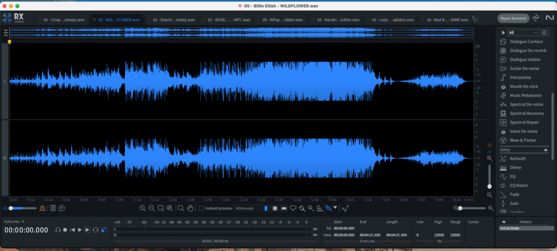Viewport: 557px width, 251px height.
Task: Open the brush tool options arrow
Action: 335,208
